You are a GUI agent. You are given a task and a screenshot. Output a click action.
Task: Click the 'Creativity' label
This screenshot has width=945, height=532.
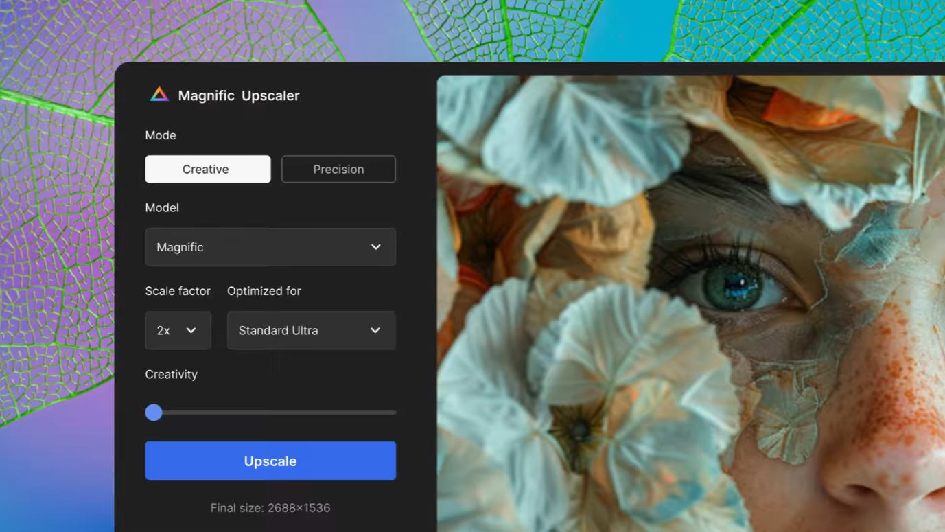[x=171, y=374]
